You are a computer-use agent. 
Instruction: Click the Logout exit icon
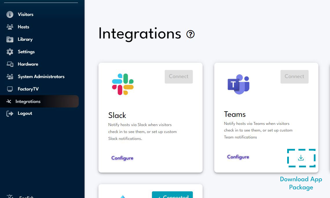(x=10, y=113)
